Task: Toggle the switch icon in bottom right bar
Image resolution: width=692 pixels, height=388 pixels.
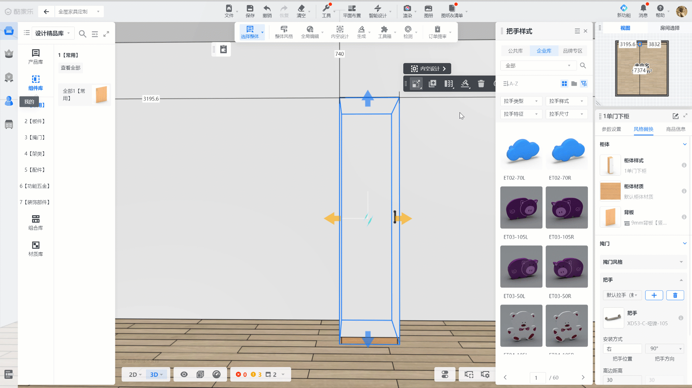Action: point(445,374)
